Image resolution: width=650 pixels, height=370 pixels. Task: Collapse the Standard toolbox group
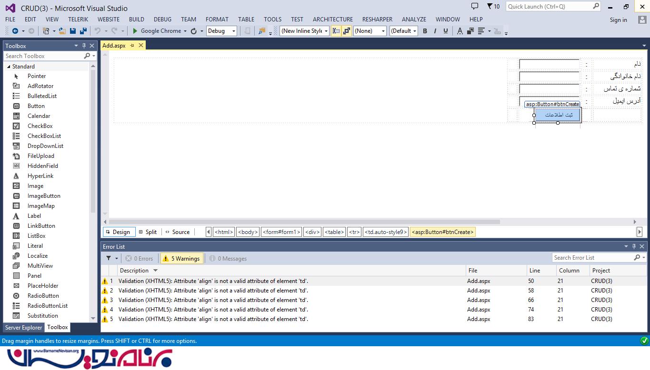coord(9,67)
